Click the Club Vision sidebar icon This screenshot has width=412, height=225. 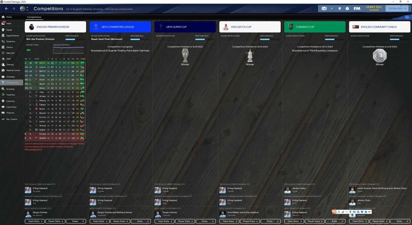3,107
